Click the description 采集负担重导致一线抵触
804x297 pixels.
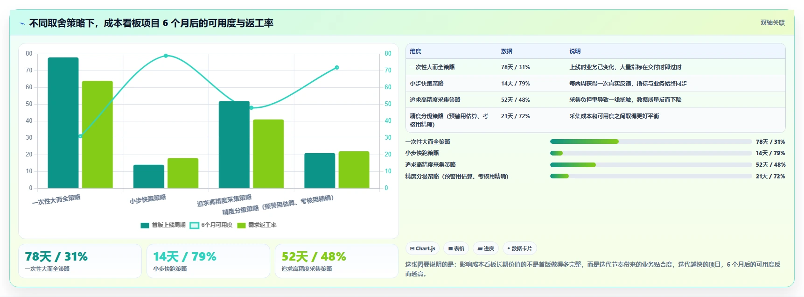coord(625,100)
